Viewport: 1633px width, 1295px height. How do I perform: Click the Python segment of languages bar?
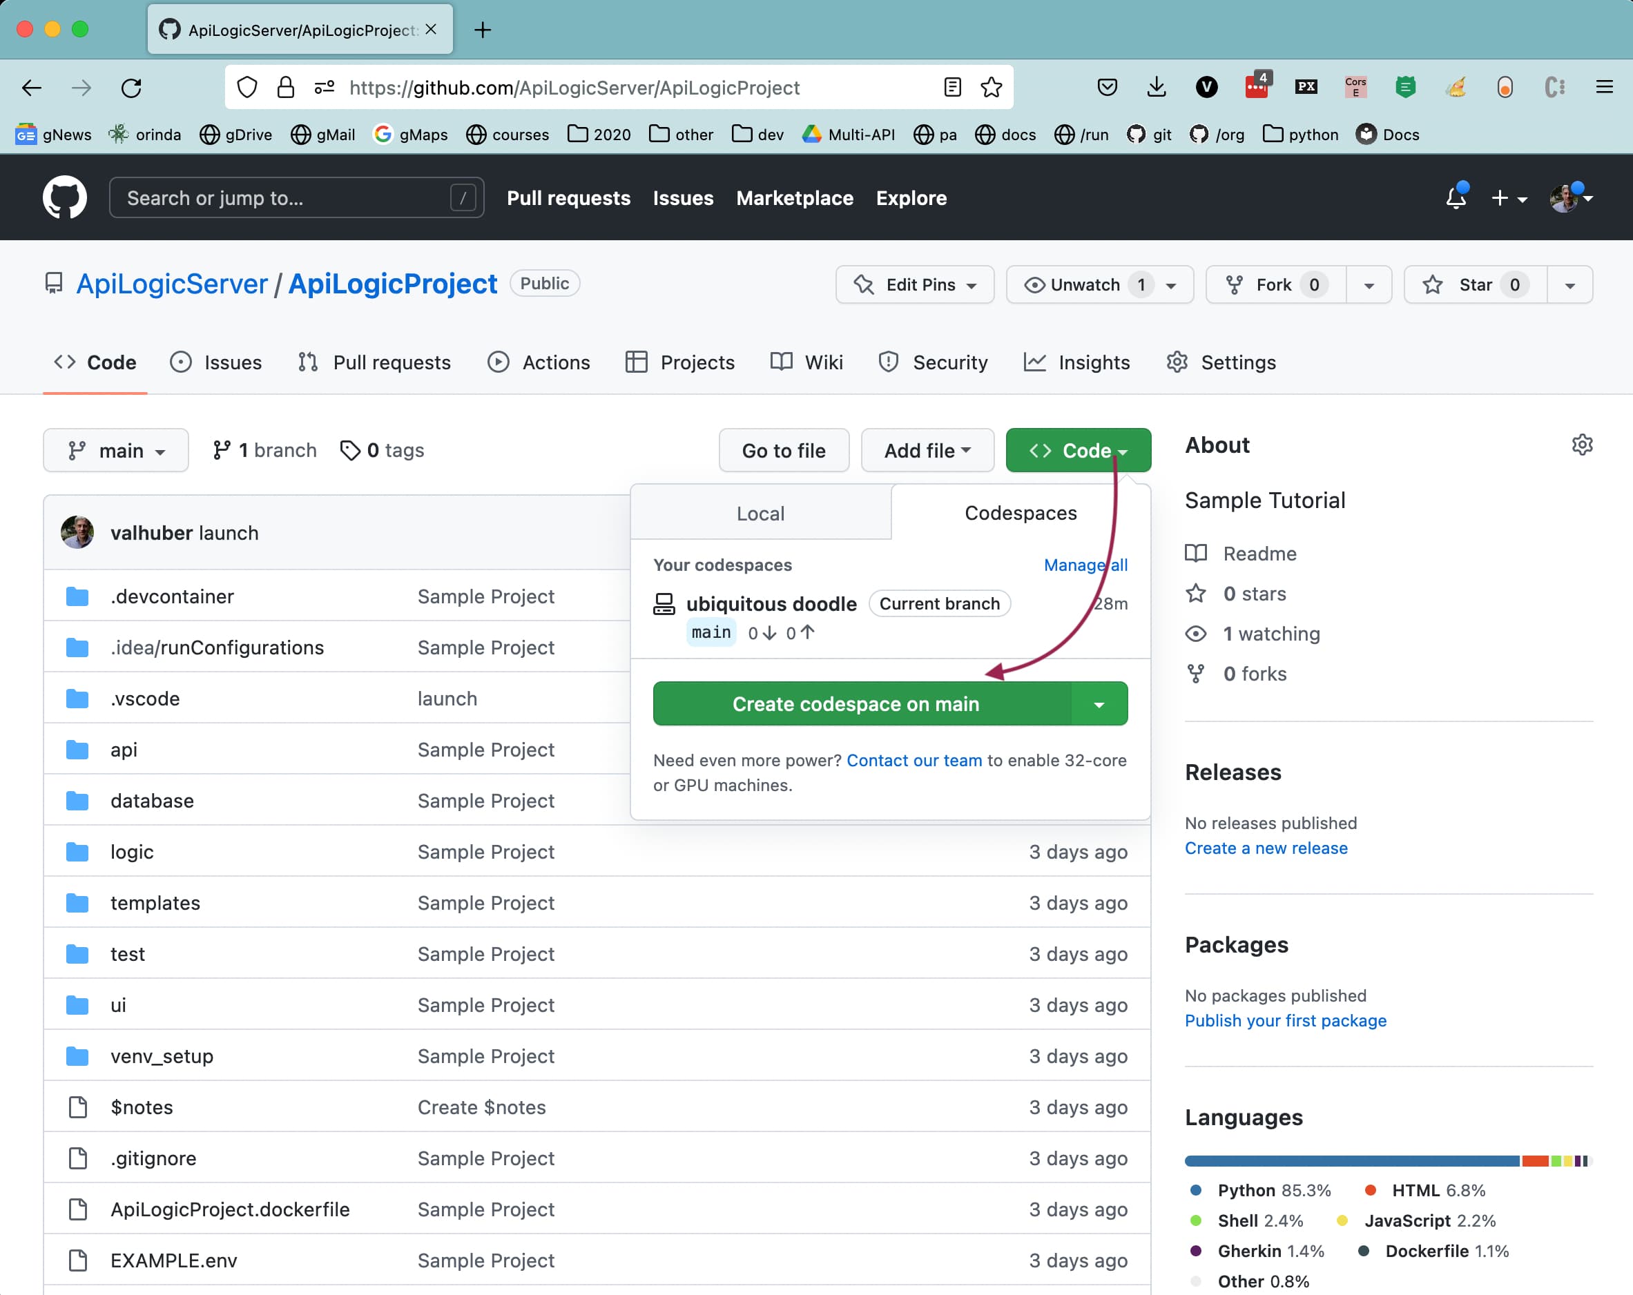(x=1351, y=1161)
